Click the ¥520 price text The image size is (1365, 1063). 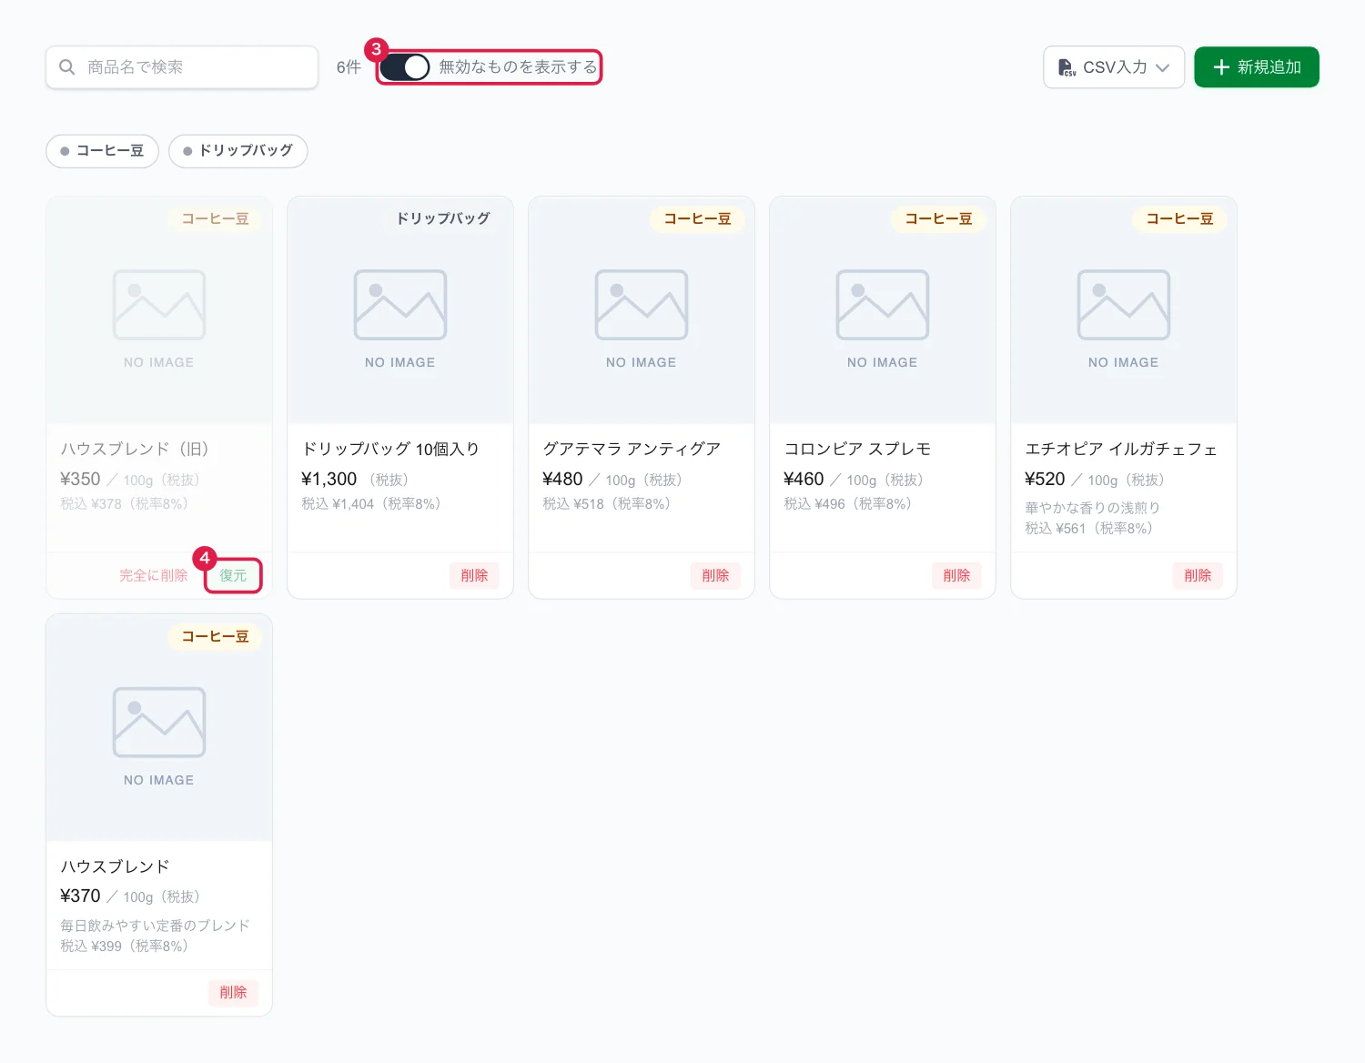click(x=1045, y=480)
